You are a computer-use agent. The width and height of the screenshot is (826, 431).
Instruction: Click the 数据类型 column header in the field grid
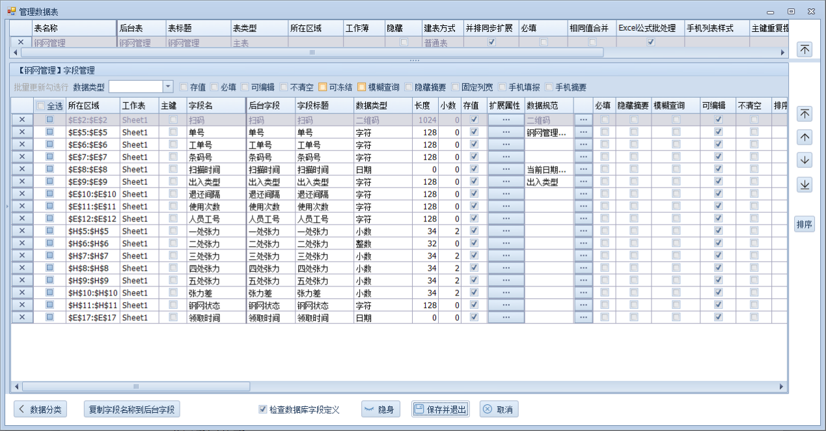[382, 105]
